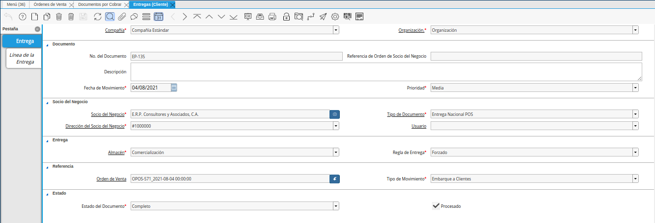The height and width of the screenshot is (223, 655).
Task: Click the Help question mark icon
Action: (22, 17)
